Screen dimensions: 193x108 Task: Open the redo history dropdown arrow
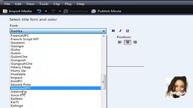click(x=60, y=11)
